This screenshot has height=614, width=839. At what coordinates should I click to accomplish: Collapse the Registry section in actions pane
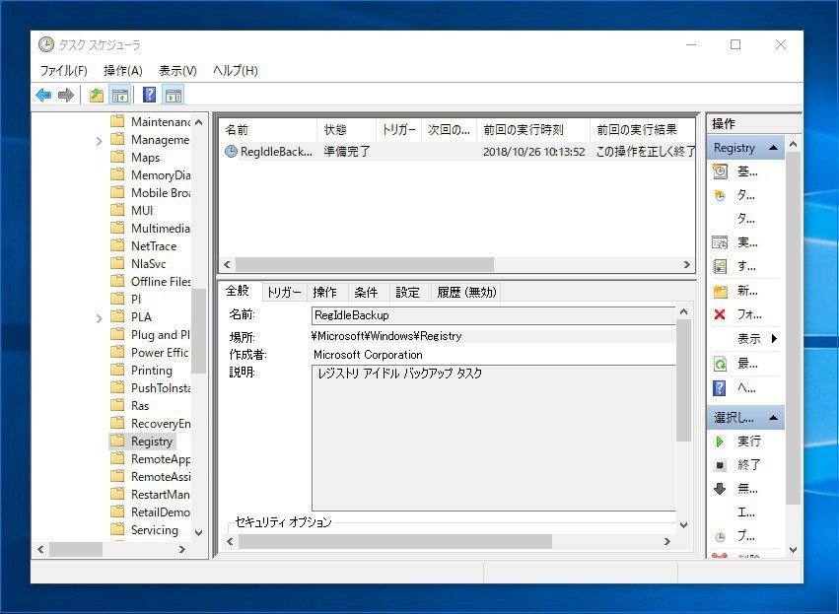pyautogui.click(x=774, y=148)
